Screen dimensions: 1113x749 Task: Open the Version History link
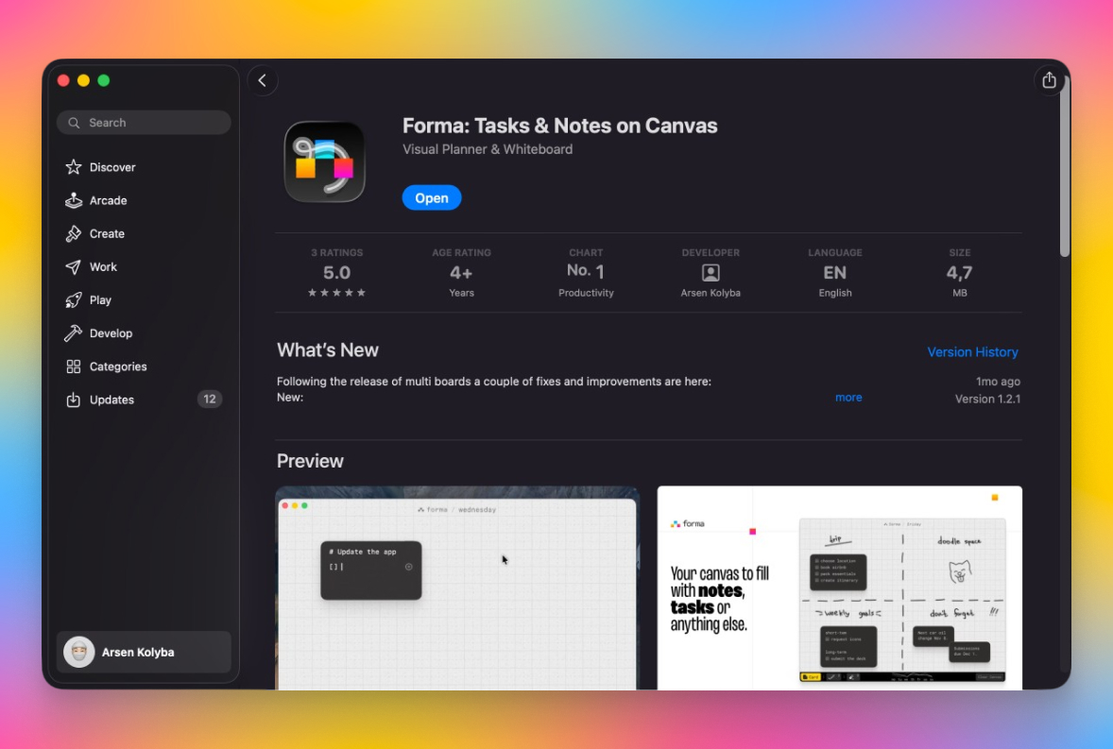coord(972,352)
